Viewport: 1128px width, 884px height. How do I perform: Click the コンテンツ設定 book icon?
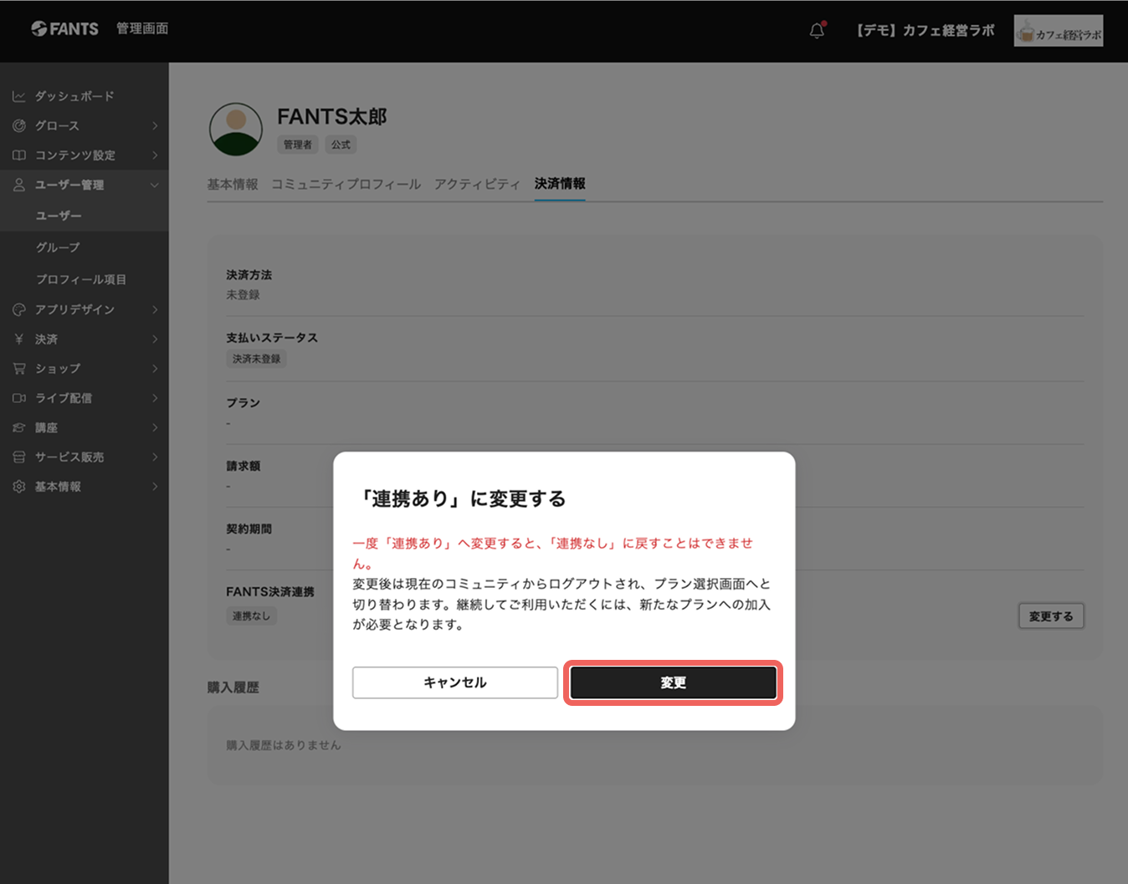tap(18, 155)
